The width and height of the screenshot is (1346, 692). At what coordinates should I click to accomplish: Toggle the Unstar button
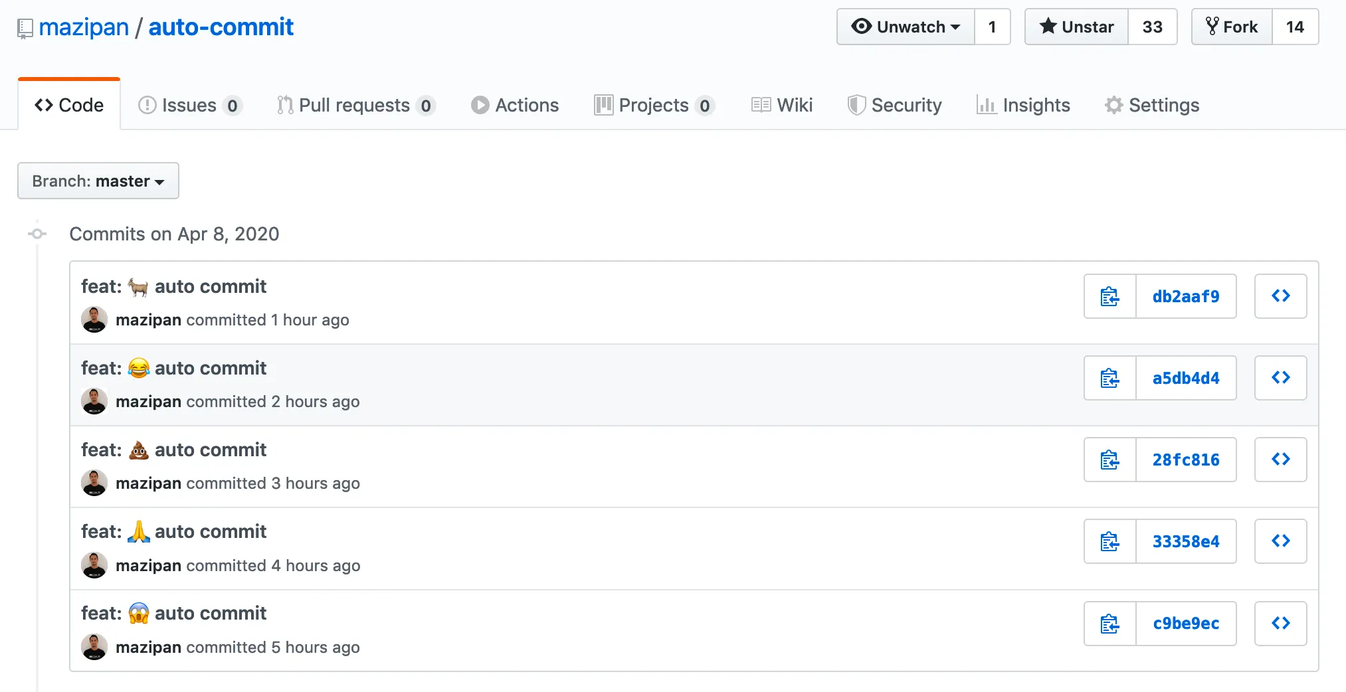(x=1076, y=27)
